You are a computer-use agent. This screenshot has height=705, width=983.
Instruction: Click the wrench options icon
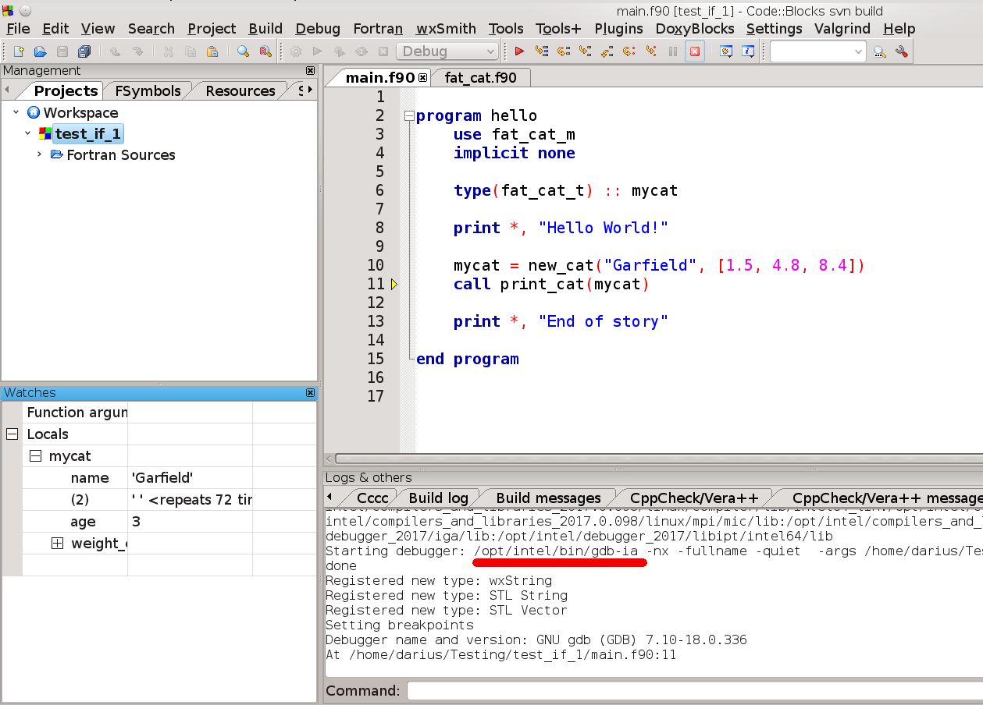point(902,51)
